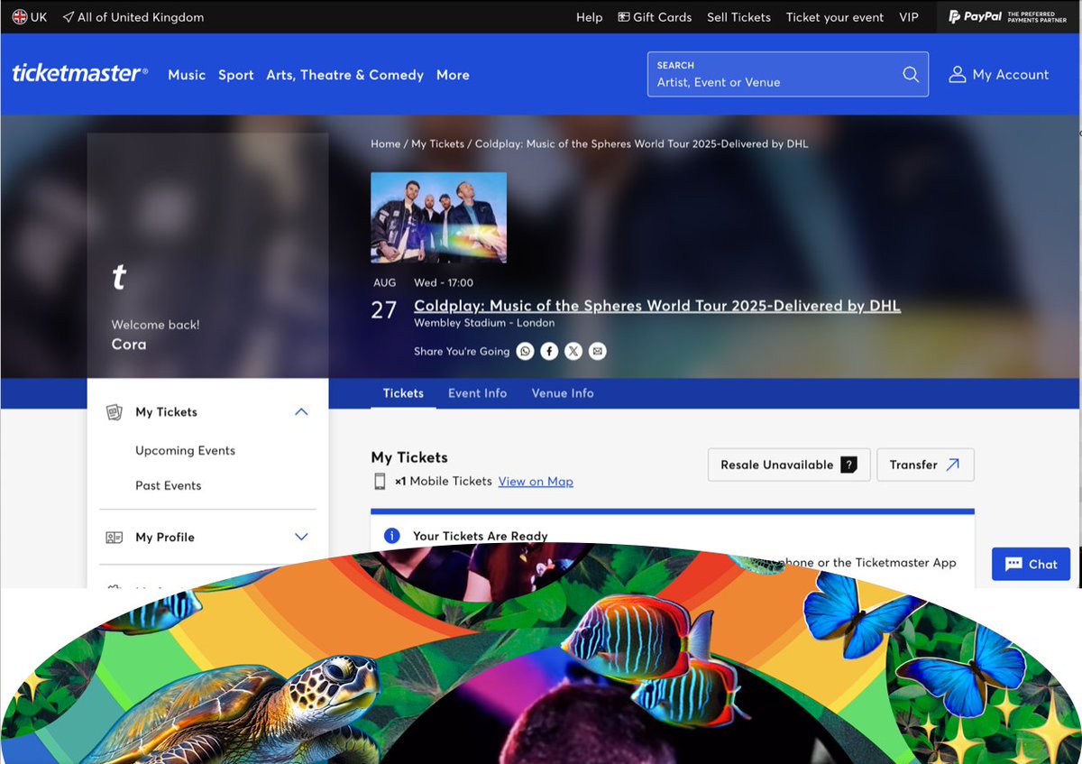
Task: Click the My Tickets sidebar ticket icon
Action: click(x=114, y=412)
